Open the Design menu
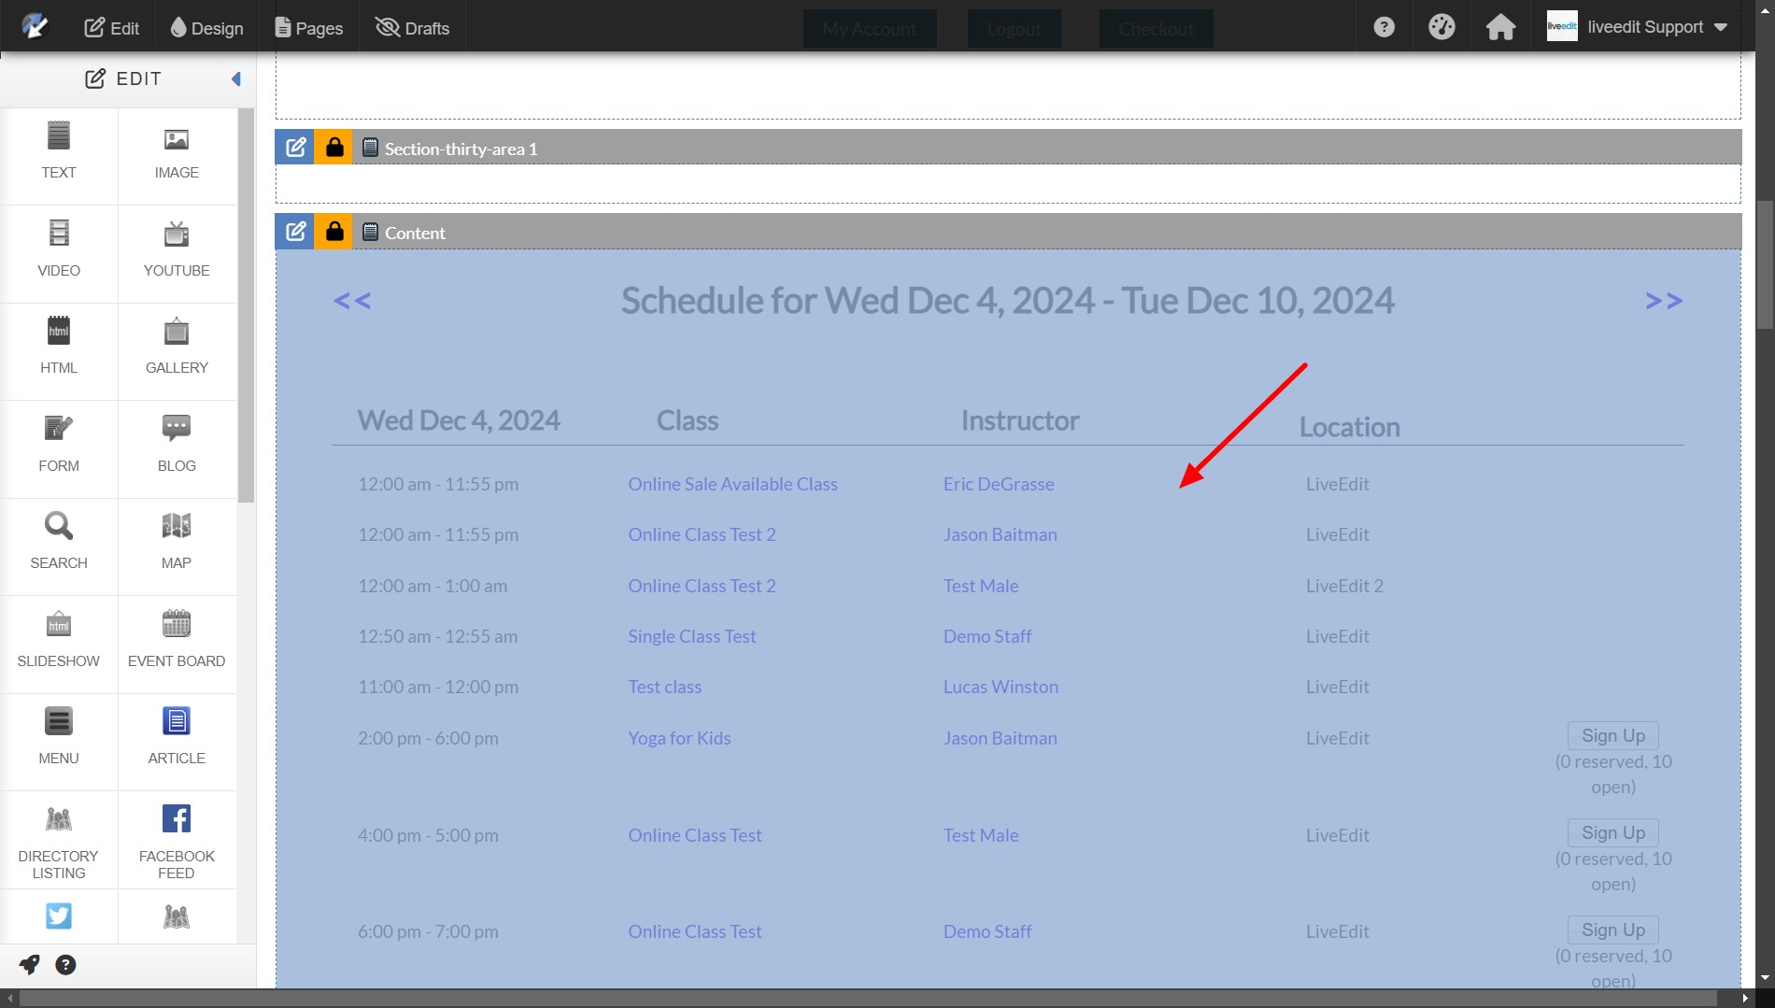This screenshot has height=1008, width=1775. pyautogui.click(x=206, y=28)
